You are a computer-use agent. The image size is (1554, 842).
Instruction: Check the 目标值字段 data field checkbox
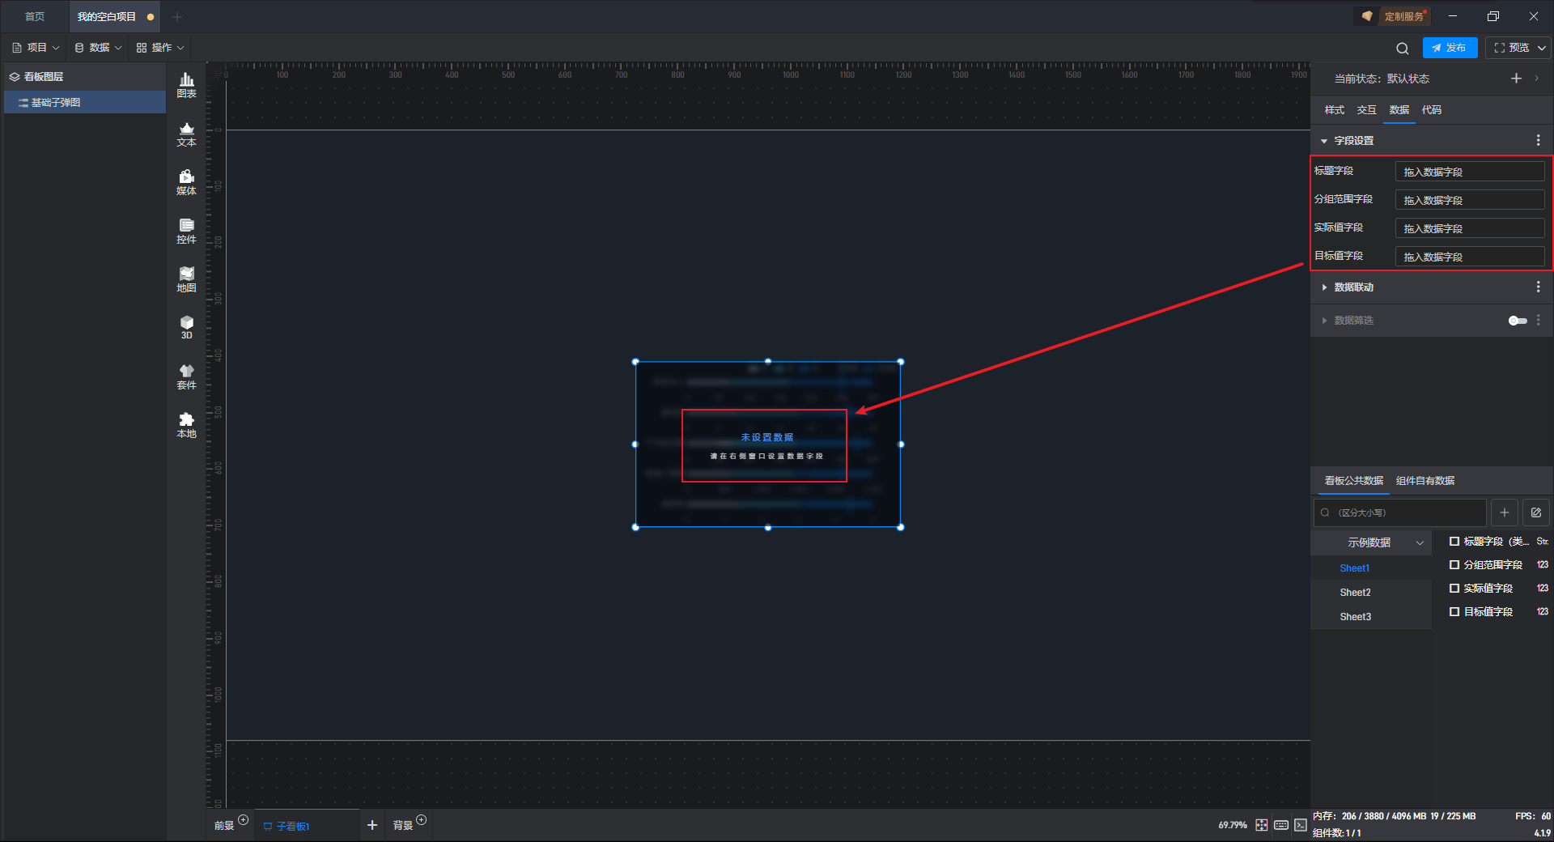[1454, 612]
